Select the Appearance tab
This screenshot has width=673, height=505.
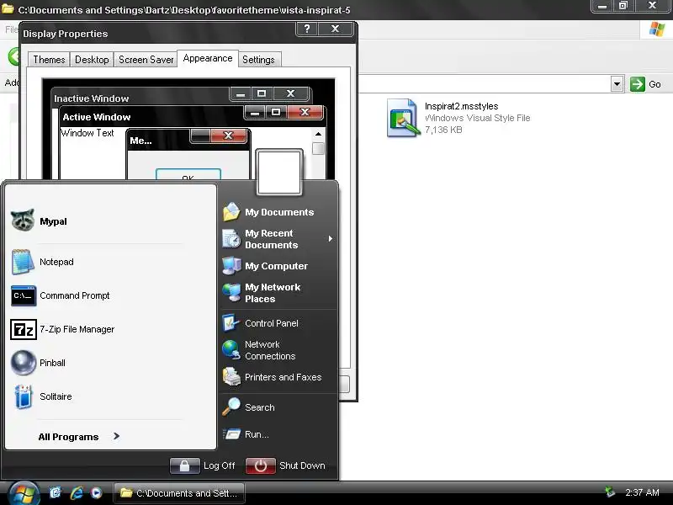[x=208, y=58]
